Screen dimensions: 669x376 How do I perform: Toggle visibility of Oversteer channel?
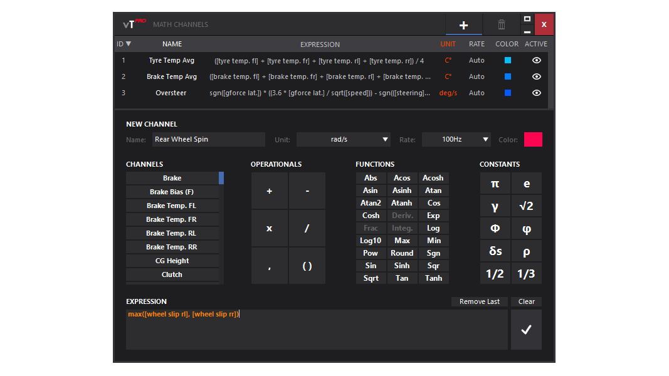[x=536, y=92]
